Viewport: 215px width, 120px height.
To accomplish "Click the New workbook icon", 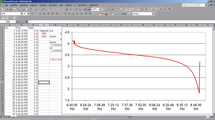I will tap(3, 9).
